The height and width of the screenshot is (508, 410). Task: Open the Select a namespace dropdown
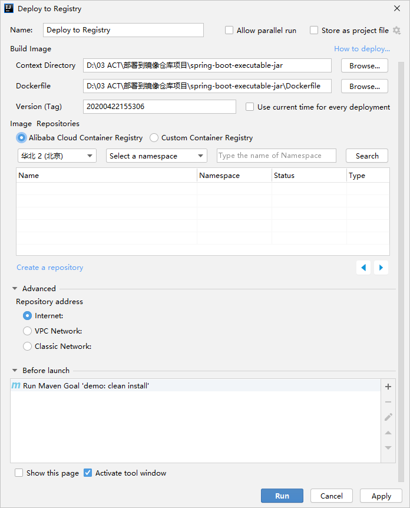157,156
